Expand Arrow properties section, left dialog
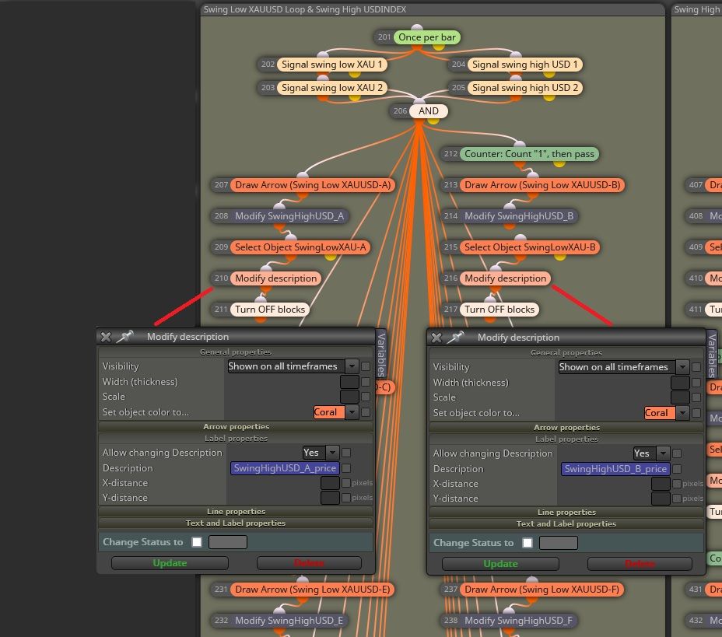This screenshot has width=722, height=637. (x=236, y=427)
